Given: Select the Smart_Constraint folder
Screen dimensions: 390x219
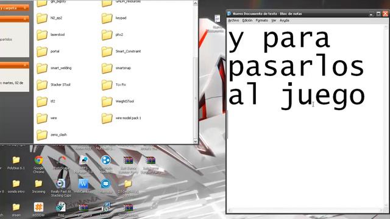Looking at the screenshot, I should pos(121,51).
